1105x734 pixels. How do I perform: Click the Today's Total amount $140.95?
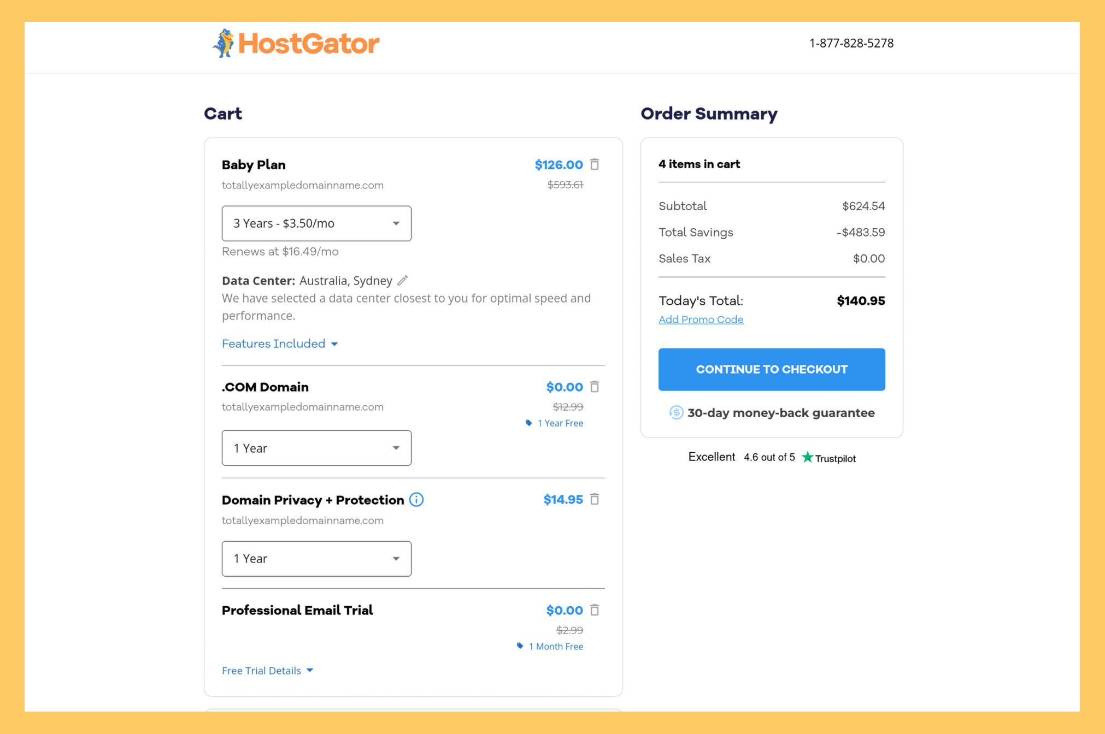click(x=861, y=301)
